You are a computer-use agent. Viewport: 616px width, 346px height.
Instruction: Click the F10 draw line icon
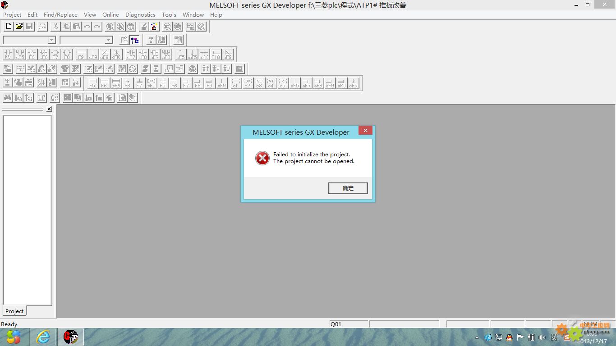(216, 55)
